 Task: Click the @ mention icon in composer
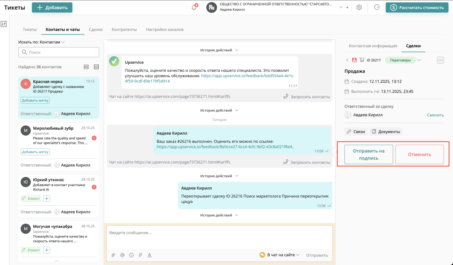click(122, 255)
